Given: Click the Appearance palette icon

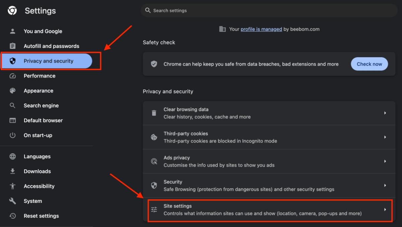Looking at the screenshot, I should point(13,91).
